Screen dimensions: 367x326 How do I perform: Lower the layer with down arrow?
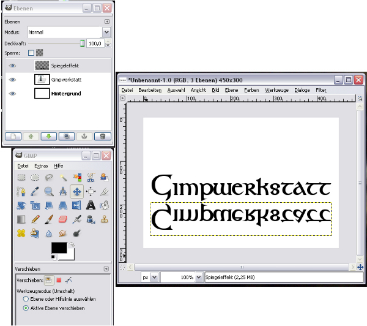pos(49,137)
